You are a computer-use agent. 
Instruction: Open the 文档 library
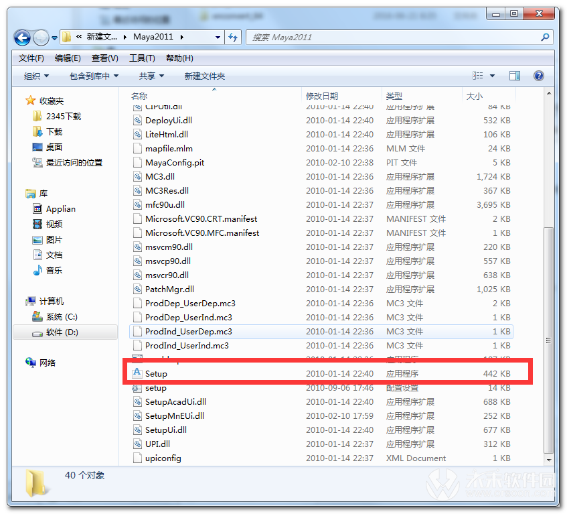pyautogui.click(x=48, y=255)
